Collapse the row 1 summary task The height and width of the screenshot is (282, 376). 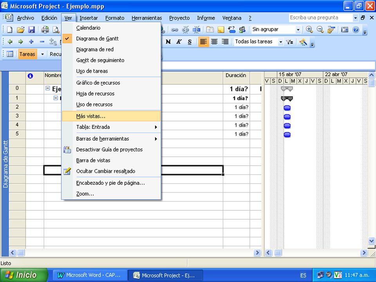coord(56,98)
